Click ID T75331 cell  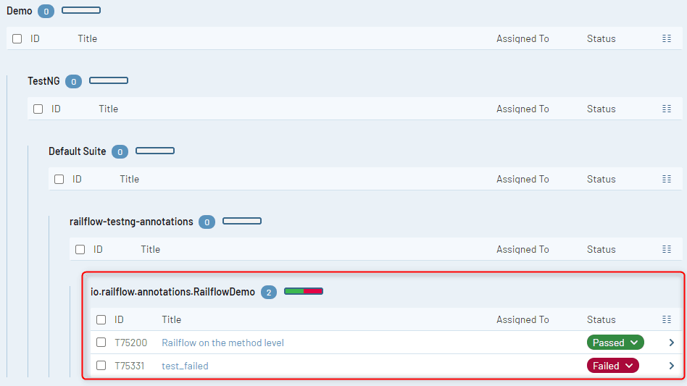click(130, 366)
